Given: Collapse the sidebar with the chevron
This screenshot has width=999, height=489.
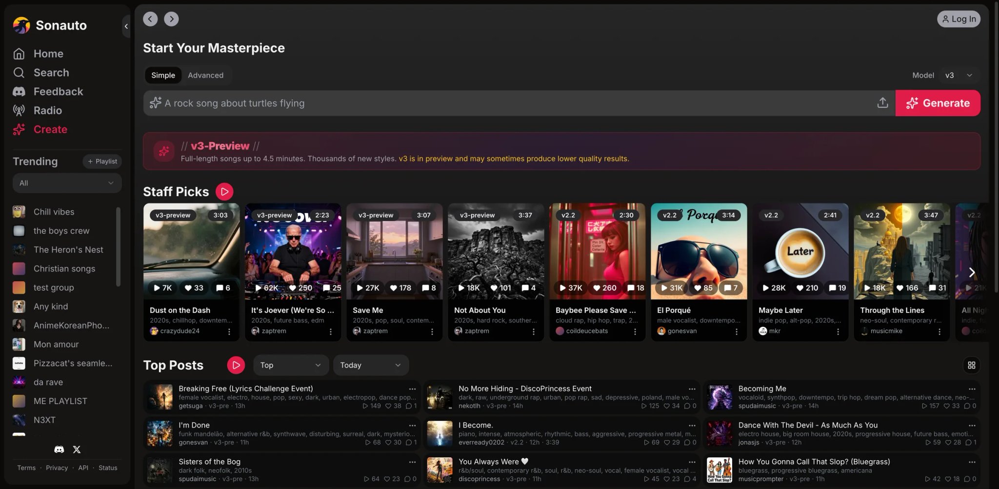Looking at the screenshot, I should [126, 26].
